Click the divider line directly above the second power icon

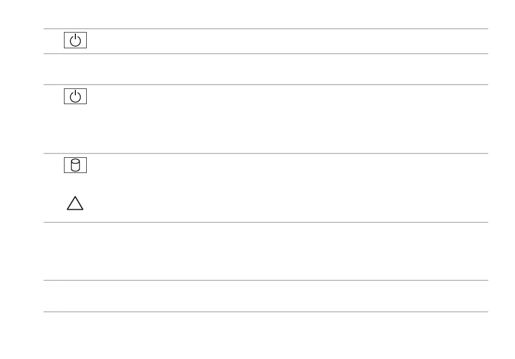pyautogui.click(x=266, y=84)
